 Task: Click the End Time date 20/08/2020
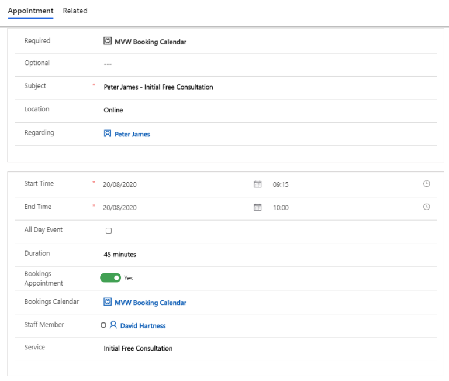120,208
